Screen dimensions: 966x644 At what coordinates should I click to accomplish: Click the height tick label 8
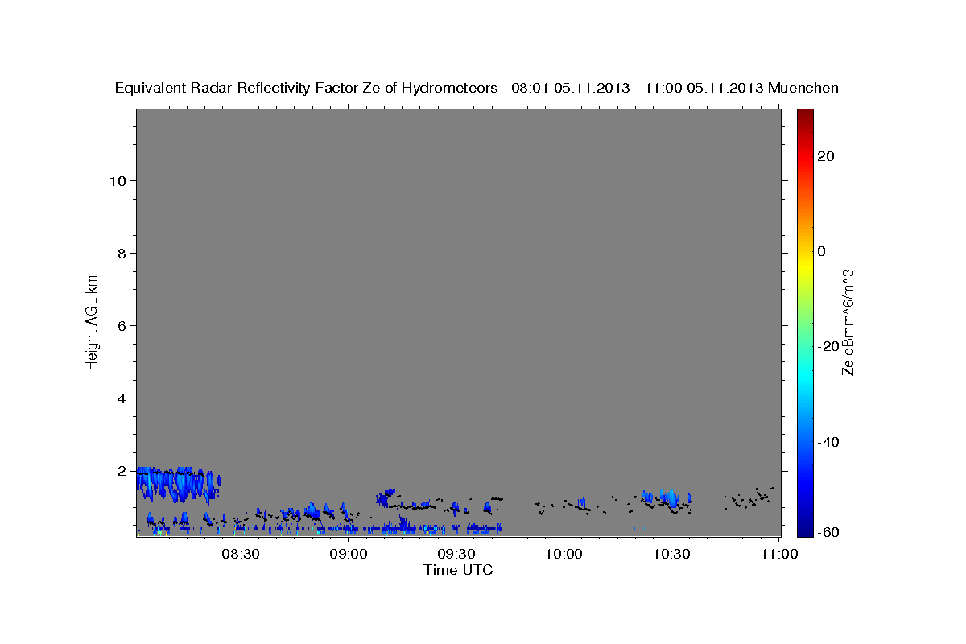[121, 254]
